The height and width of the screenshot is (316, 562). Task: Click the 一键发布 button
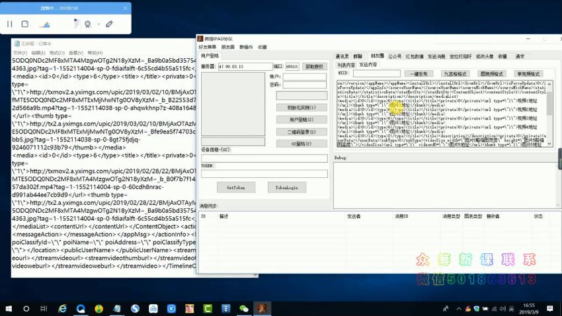point(419,74)
